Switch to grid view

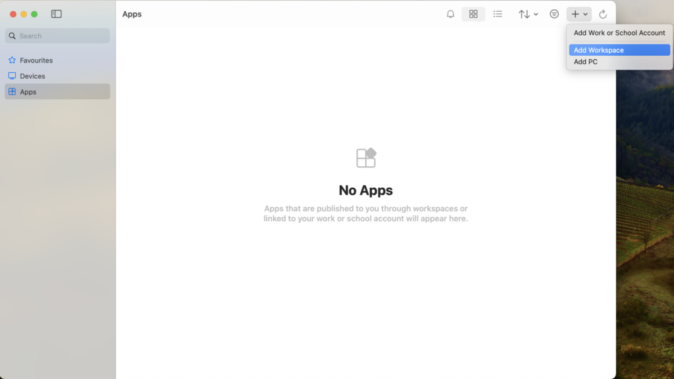[473, 14]
